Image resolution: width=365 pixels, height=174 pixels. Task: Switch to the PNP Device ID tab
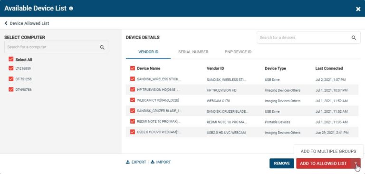238,52
